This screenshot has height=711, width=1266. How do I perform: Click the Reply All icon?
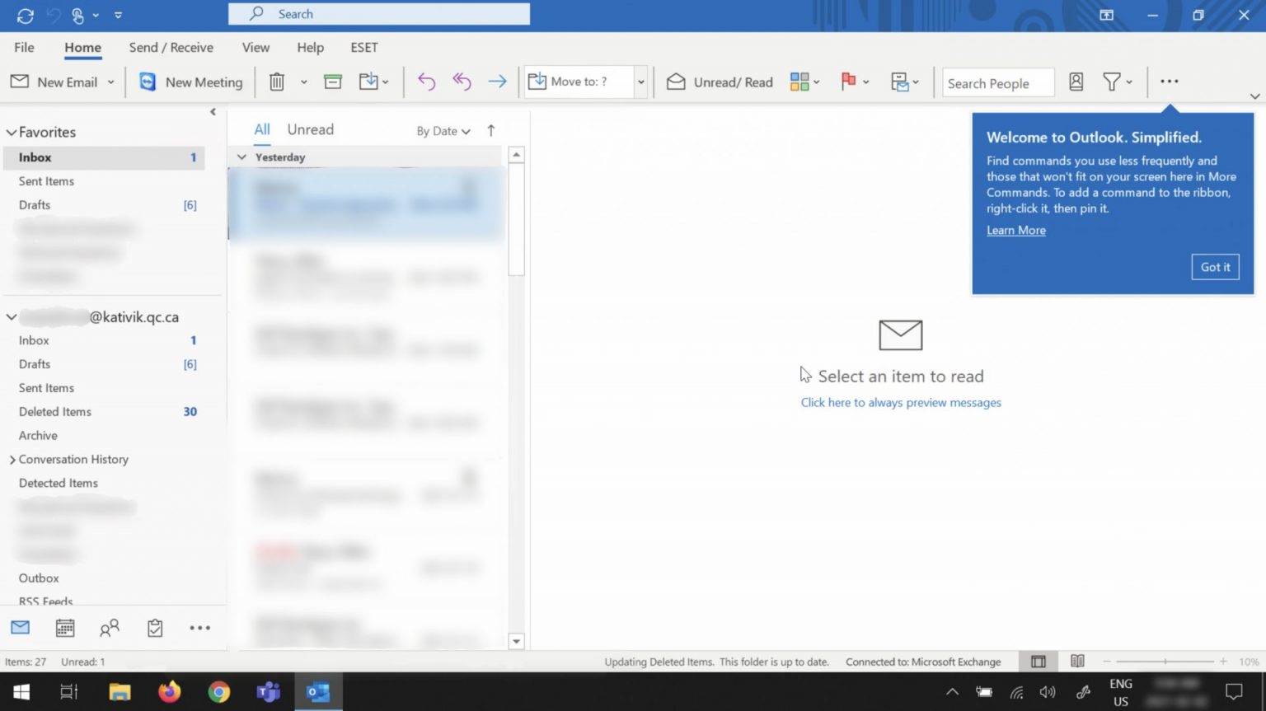coord(462,82)
